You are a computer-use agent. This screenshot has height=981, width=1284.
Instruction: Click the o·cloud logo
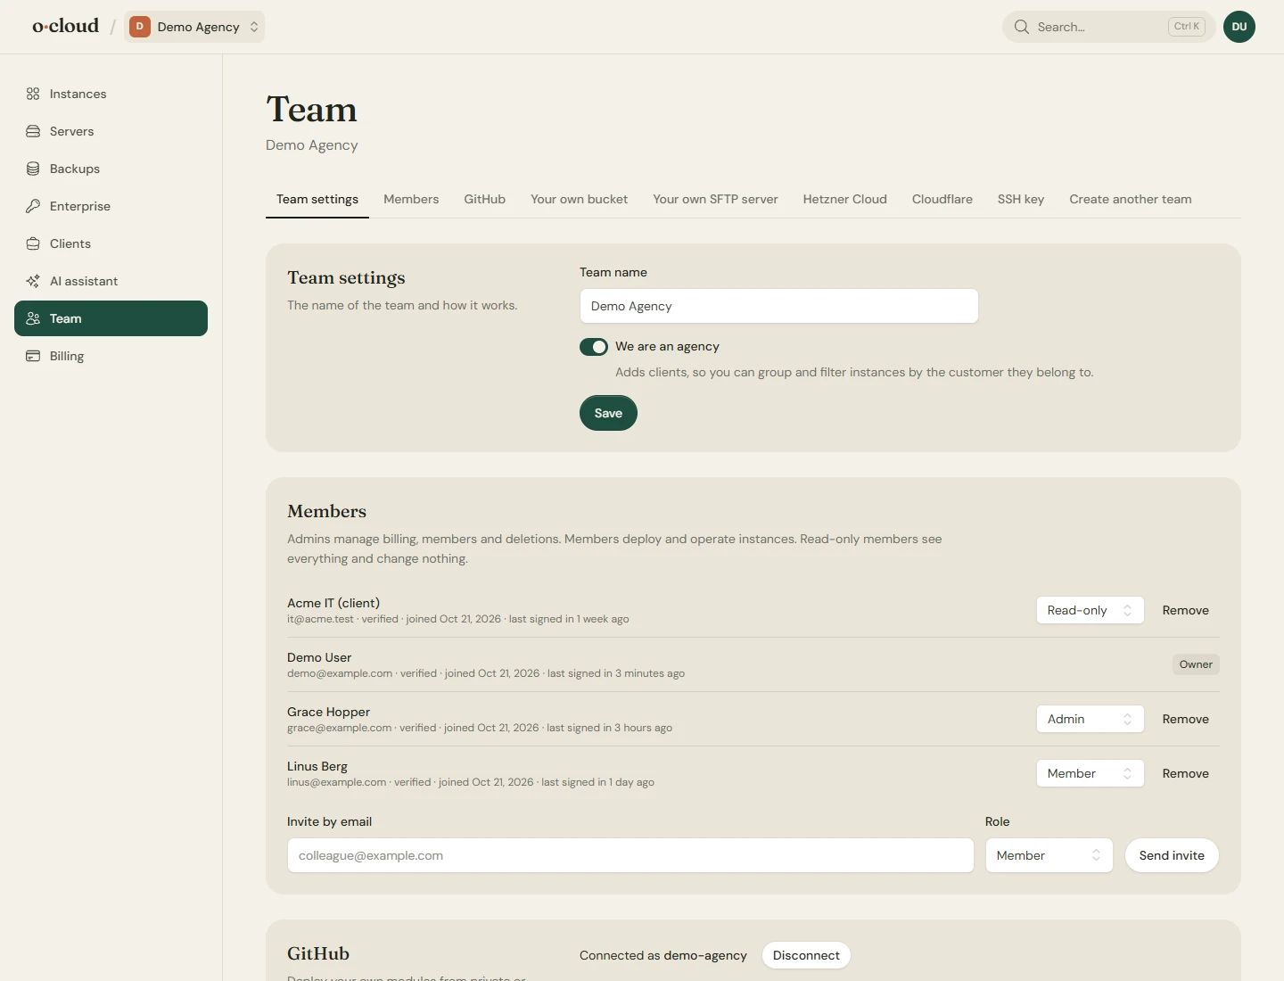click(66, 26)
